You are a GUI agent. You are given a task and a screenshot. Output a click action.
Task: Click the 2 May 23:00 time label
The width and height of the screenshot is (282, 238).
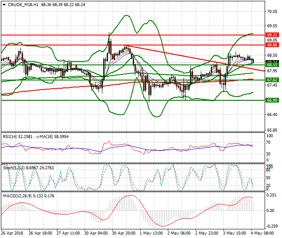207,233
